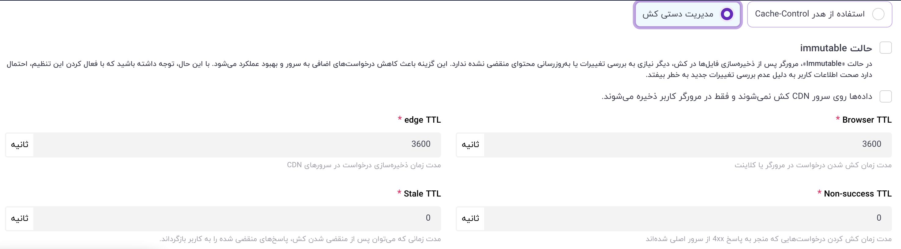Tick the checkbox for browser-only caching, not CDN
This screenshot has width=901, height=249.
(885, 96)
